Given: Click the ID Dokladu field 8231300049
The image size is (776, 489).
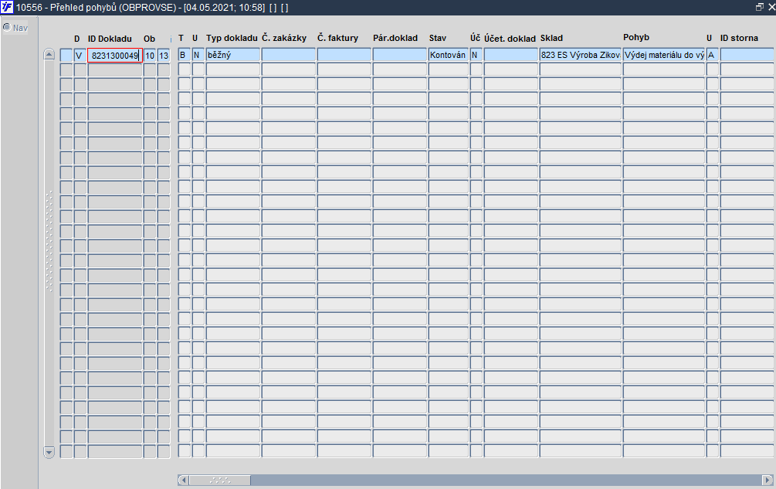Looking at the screenshot, I should pos(115,56).
